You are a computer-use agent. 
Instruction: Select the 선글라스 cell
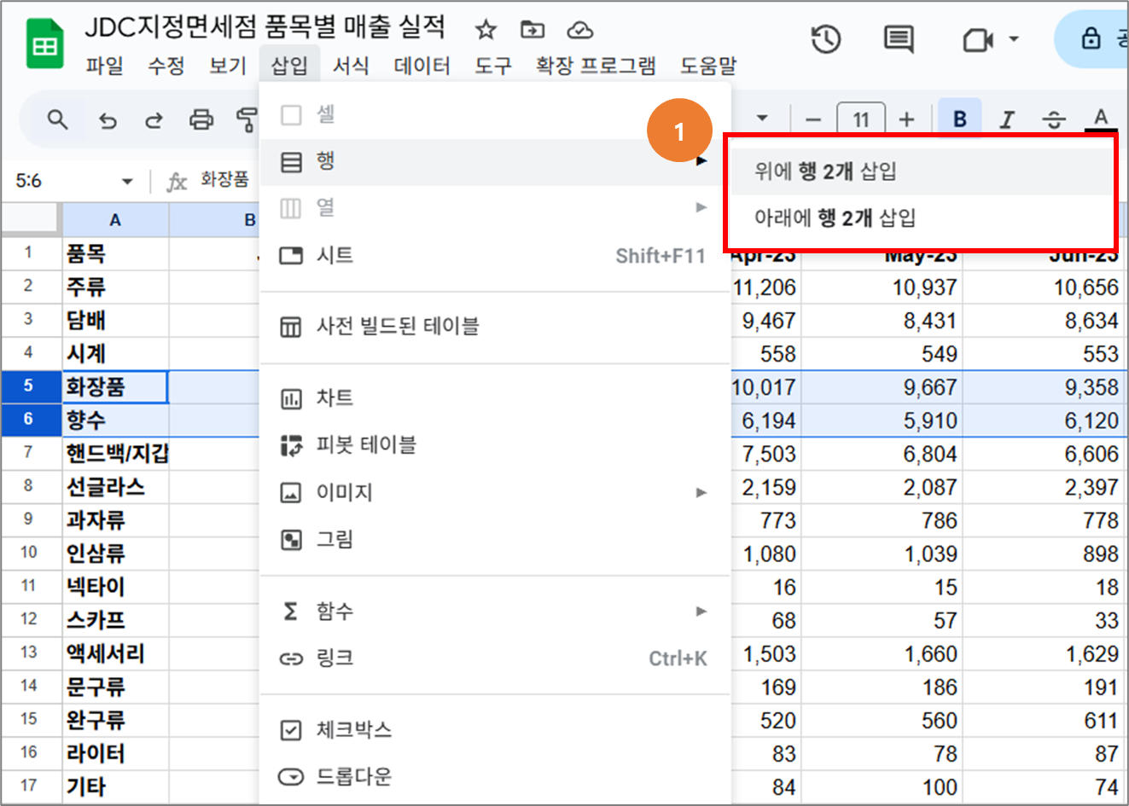pyautogui.click(x=115, y=487)
